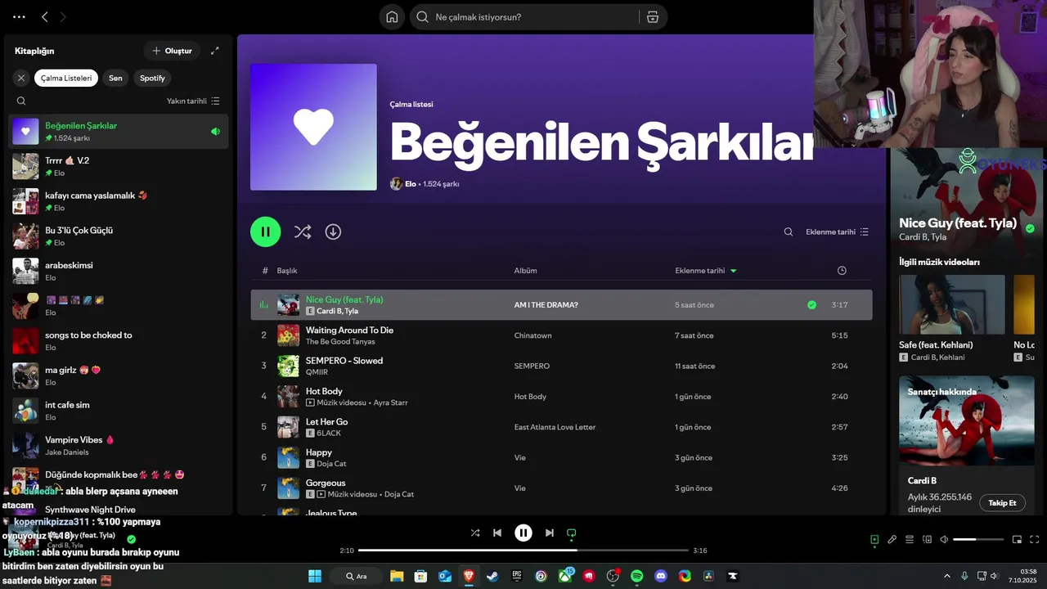Screen dimensions: 1047x589
Task: Connect to a device
Action: coord(927,540)
